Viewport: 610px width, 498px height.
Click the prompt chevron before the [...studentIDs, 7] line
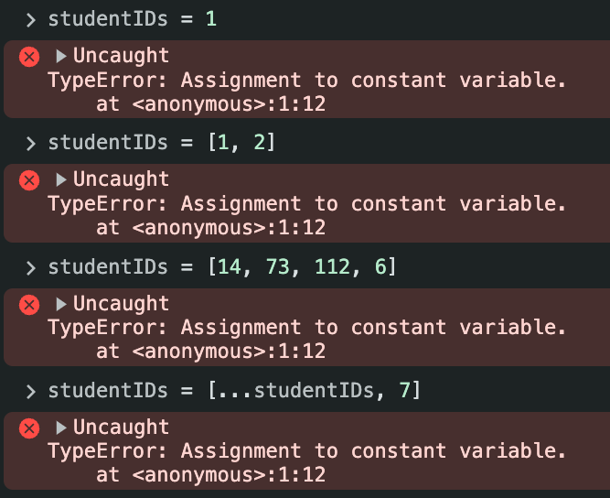pyautogui.click(x=30, y=392)
